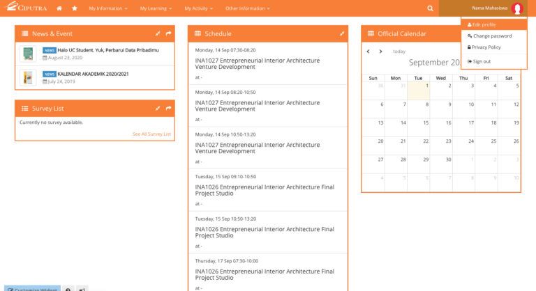536x291 pixels.
Task: Click the Survey List header icon
Action: pos(24,108)
